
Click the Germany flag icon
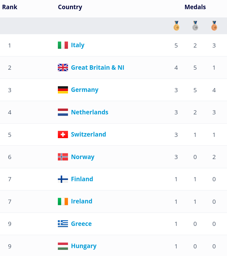63,90
